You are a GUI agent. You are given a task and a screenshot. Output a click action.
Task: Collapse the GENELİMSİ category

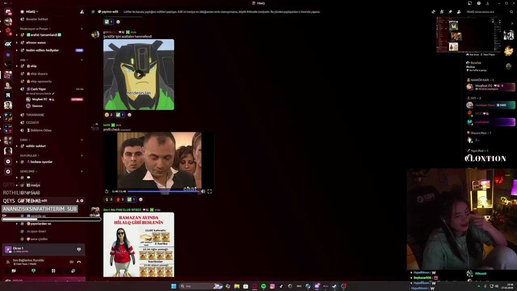coord(28,171)
